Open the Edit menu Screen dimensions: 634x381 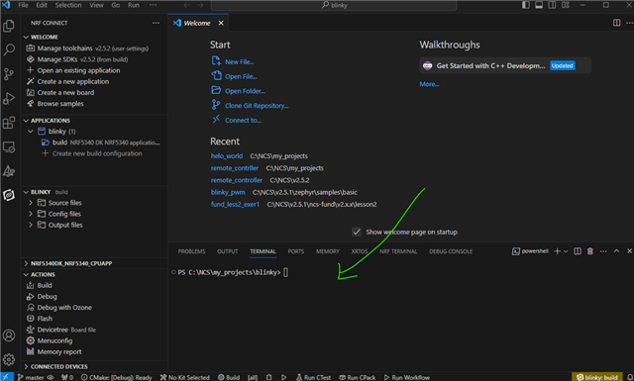(x=42, y=5)
